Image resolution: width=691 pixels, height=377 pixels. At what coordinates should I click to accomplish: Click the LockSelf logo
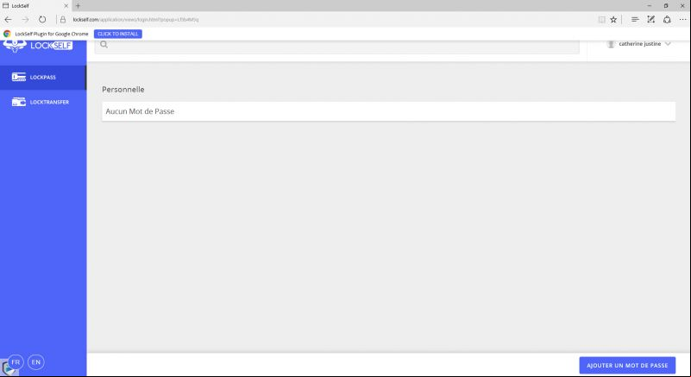38,45
